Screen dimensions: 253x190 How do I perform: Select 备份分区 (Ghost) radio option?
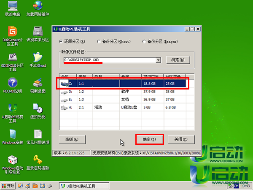click(99, 41)
